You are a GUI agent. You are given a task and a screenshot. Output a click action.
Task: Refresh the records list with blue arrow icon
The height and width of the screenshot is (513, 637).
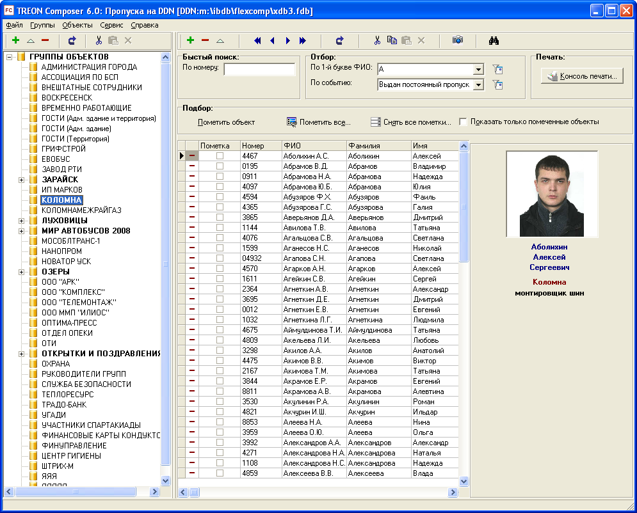pyautogui.click(x=339, y=40)
